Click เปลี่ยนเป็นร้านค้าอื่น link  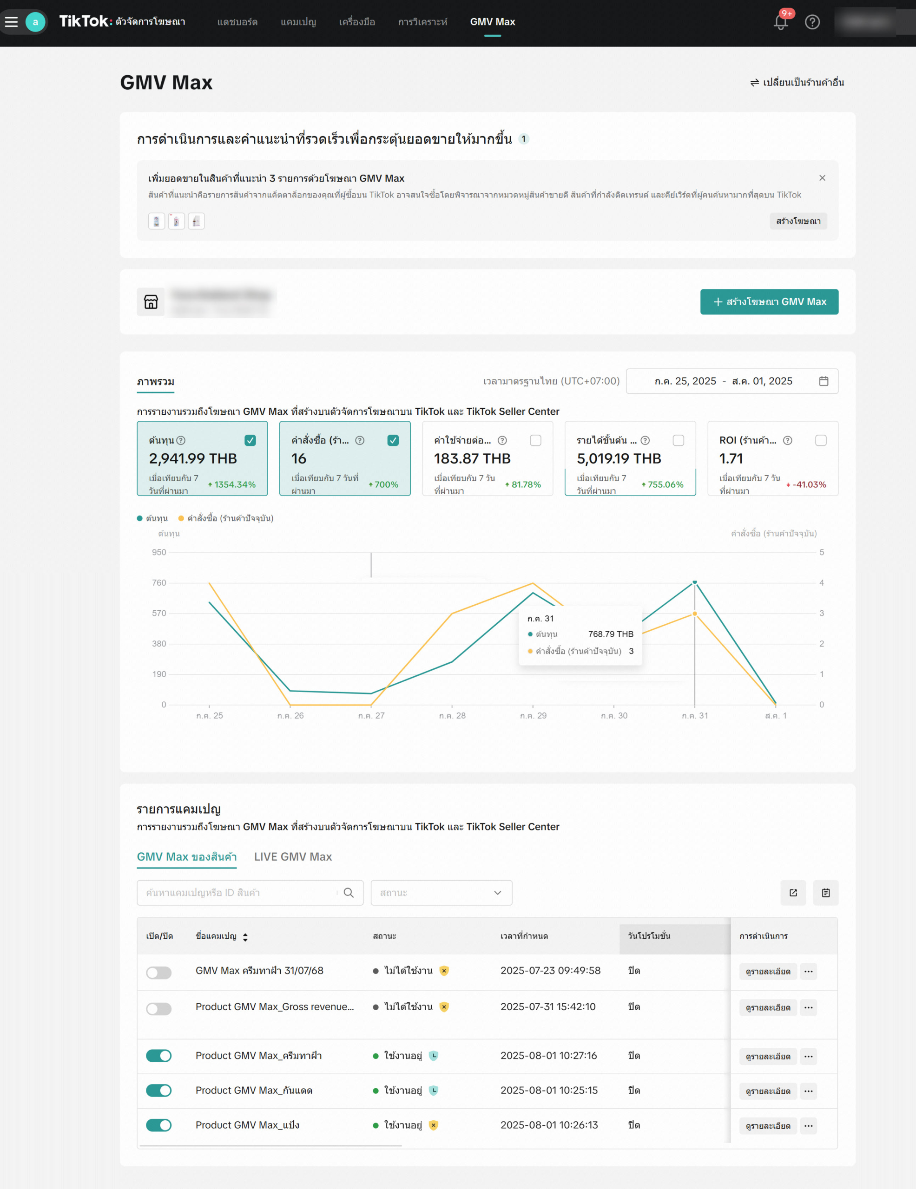pyautogui.click(x=797, y=83)
